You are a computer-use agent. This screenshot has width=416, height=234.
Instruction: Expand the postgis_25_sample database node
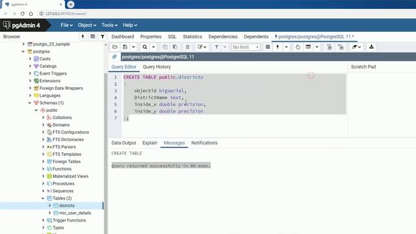pyautogui.click(x=23, y=44)
